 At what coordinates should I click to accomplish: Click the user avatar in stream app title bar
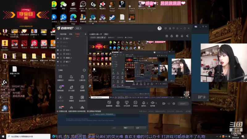pyautogui.click(x=159, y=28)
